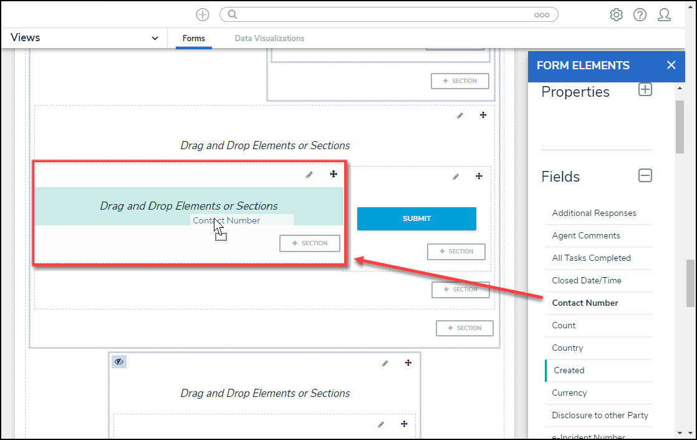Image resolution: width=697 pixels, height=440 pixels.
Task: Toggle the hidden eye icon on the lower section
Action: [x=119, y=362]
